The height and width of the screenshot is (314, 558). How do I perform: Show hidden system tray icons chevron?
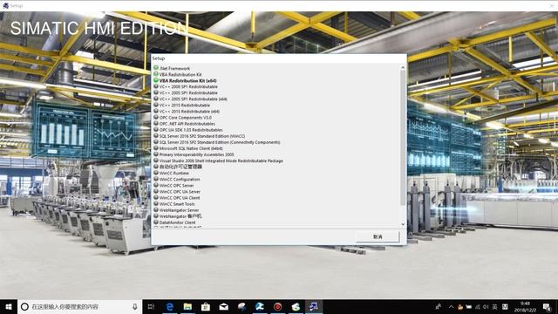tap(451, 306)
